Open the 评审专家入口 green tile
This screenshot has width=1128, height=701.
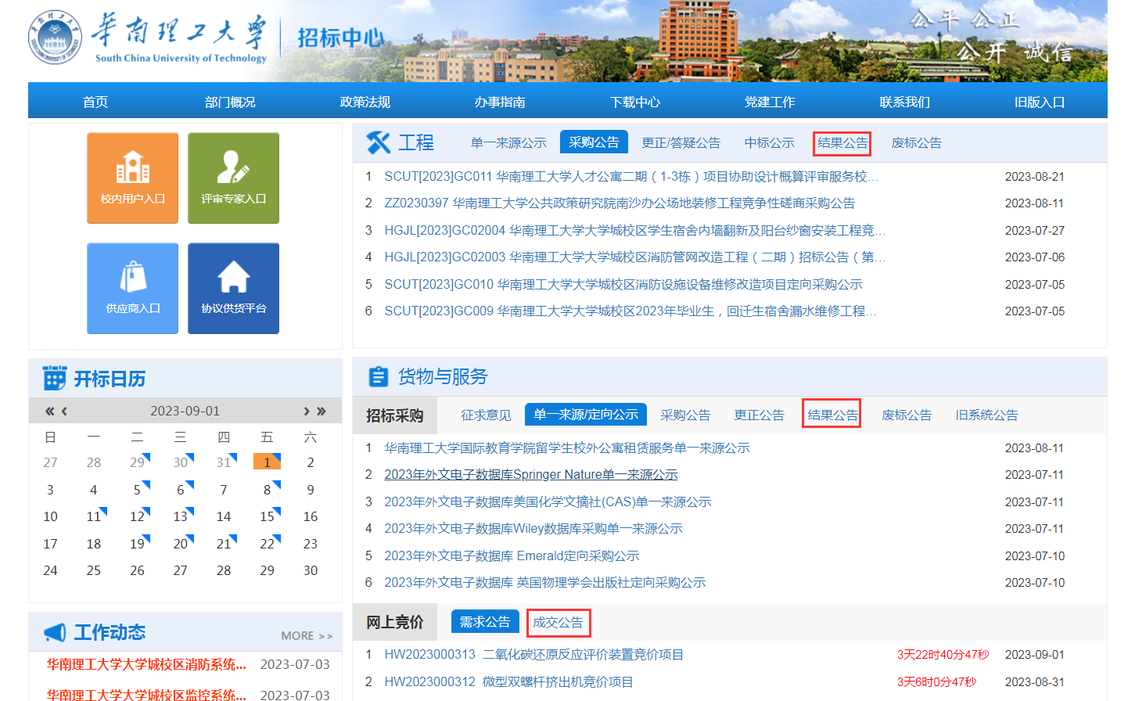[x=233, y=178]
